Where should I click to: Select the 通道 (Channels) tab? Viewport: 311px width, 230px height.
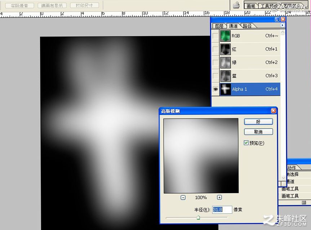pos(233,26)
